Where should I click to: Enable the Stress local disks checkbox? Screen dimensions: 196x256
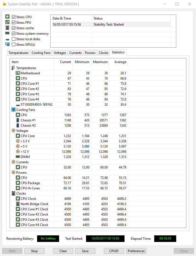point(14,39)
